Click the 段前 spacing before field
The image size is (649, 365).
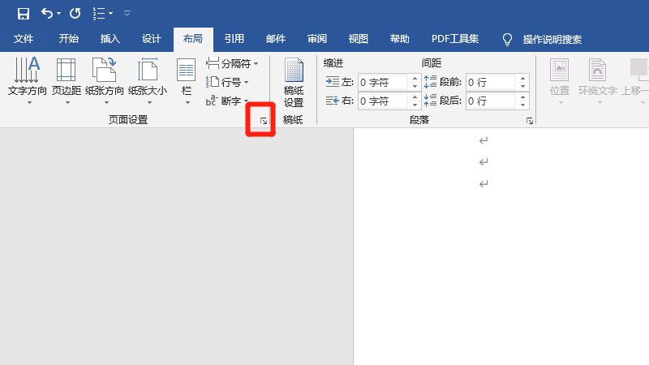(491, 83)
